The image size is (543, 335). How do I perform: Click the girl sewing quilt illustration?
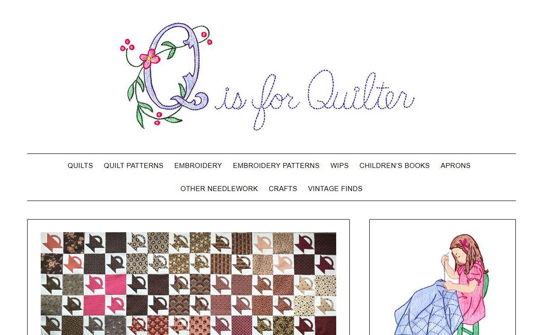442,285
